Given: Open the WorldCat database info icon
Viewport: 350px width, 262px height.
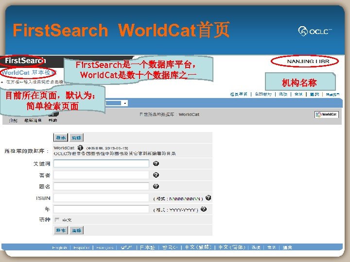Looking at the screenshot, I should (80, 147).
